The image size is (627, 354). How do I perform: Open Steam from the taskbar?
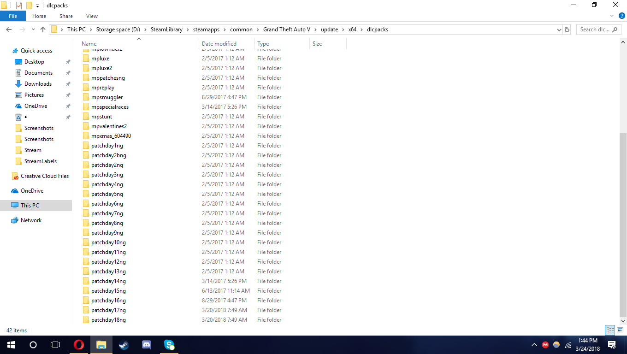pos(124,345)
